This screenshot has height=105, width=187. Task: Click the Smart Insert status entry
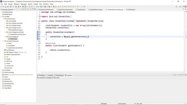tap(122, 104)
